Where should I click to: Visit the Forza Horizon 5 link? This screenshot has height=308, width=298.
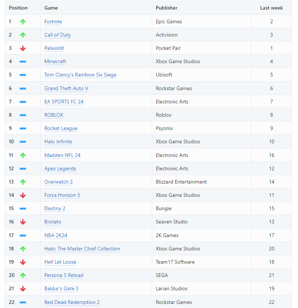click(x=62, y=195)
